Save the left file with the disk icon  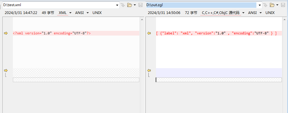[140, 5]
